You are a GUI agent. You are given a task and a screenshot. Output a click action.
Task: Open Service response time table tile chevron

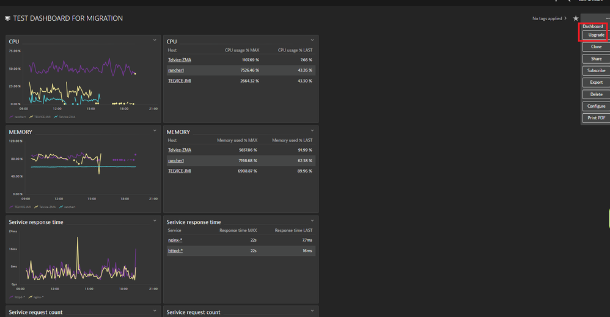(312, 221)
